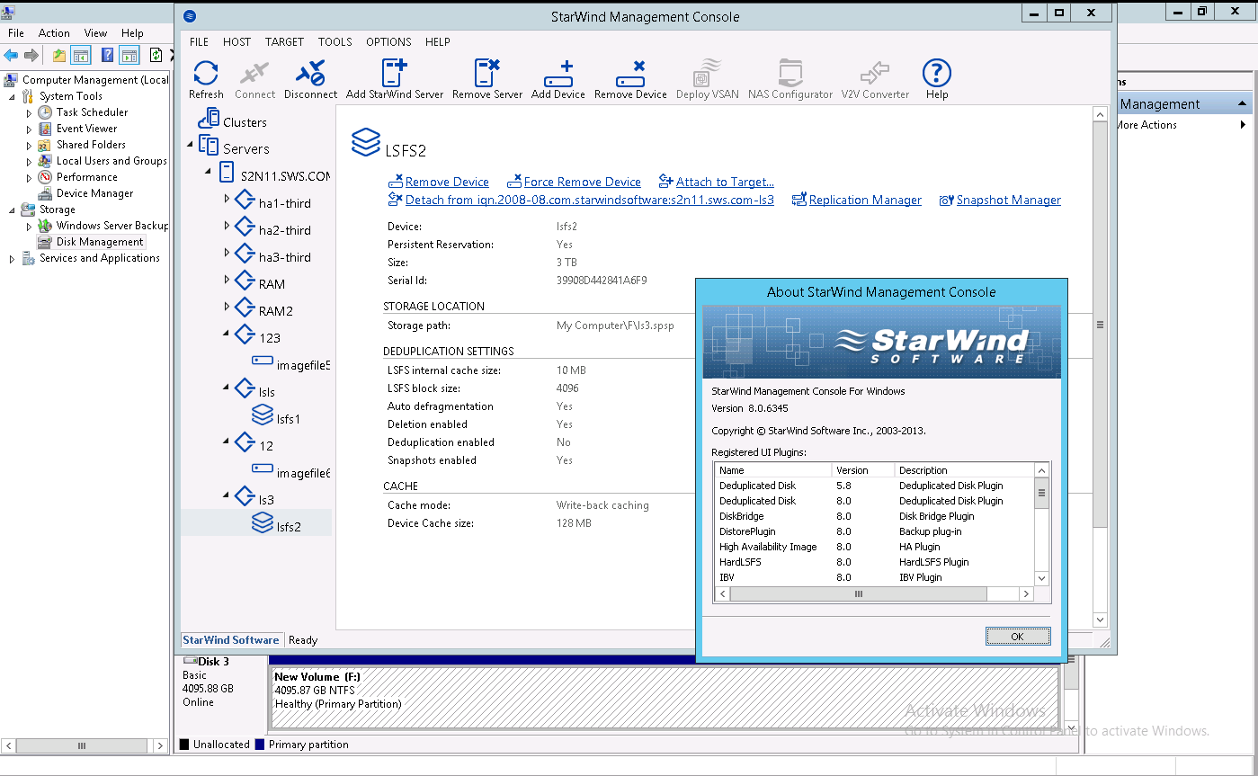This screenshot has width=1258, height=776.
Task: Select the DiskBridge plugin row
Action: pyautogui.click(x=874, y=516)
